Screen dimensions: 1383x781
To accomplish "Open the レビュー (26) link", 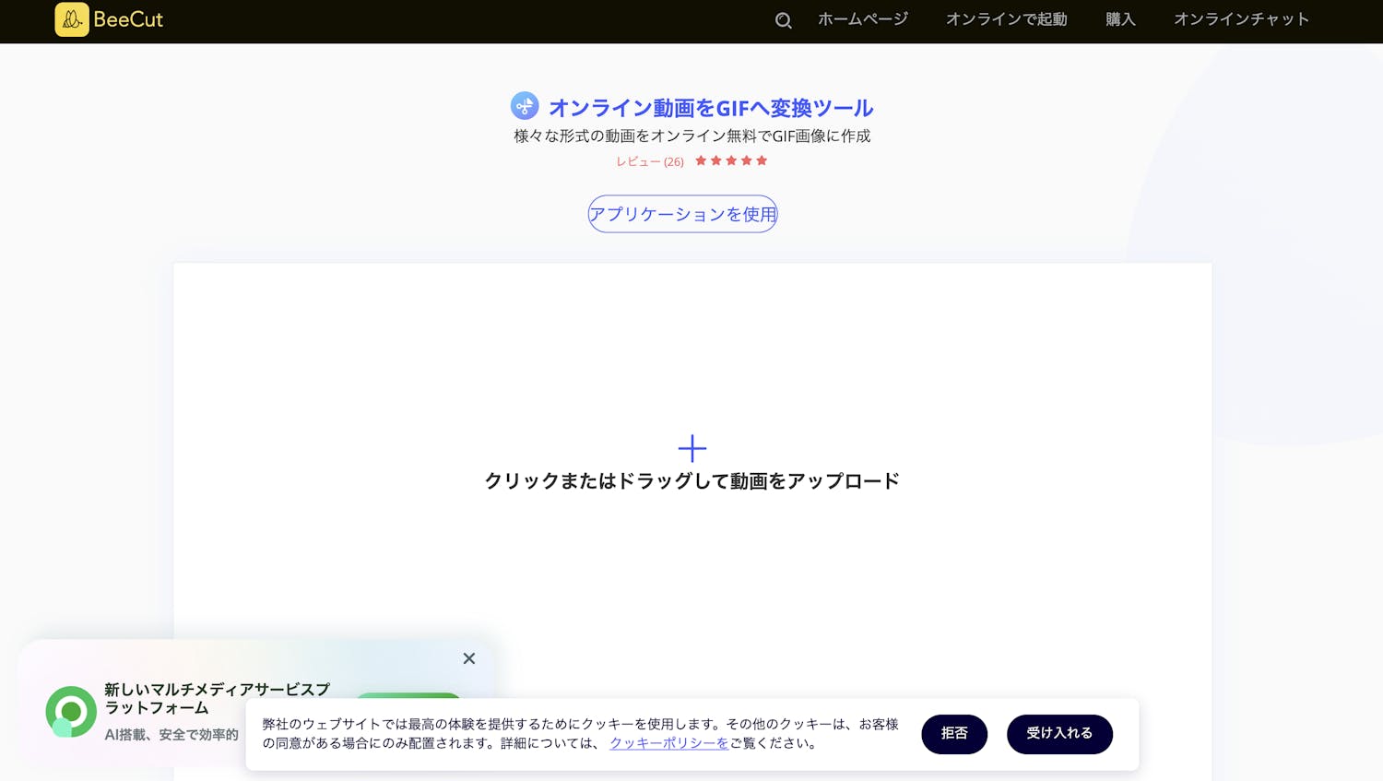I will [650, 161].
